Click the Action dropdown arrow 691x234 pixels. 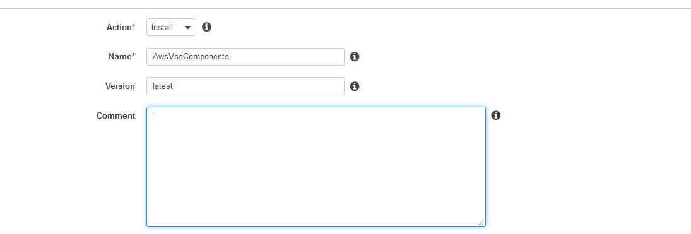[x=187, y=27]
